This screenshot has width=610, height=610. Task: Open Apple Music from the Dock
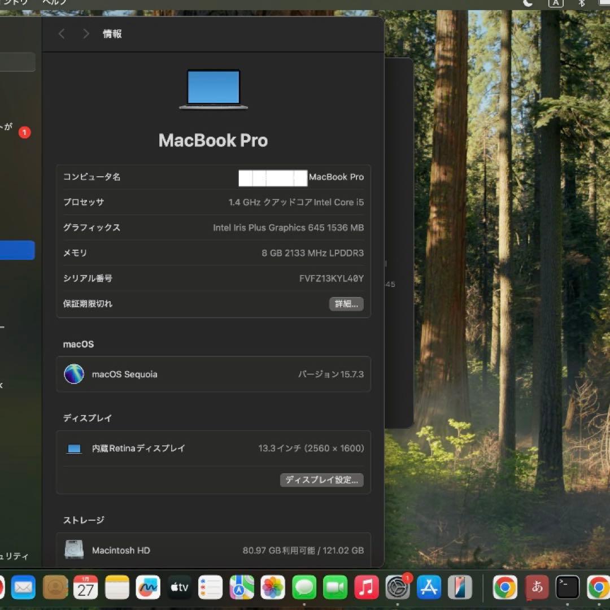[x=366, y=587]
